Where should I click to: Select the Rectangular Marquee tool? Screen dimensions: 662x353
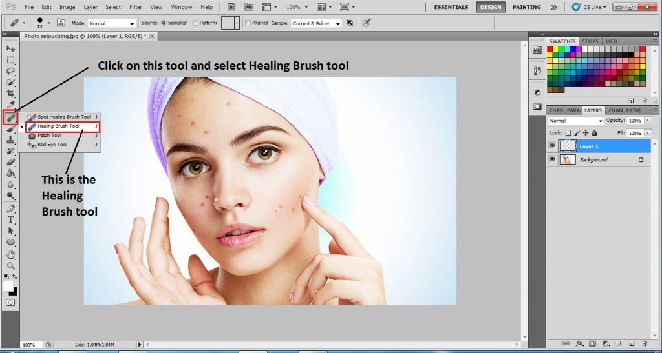[10, 60]
